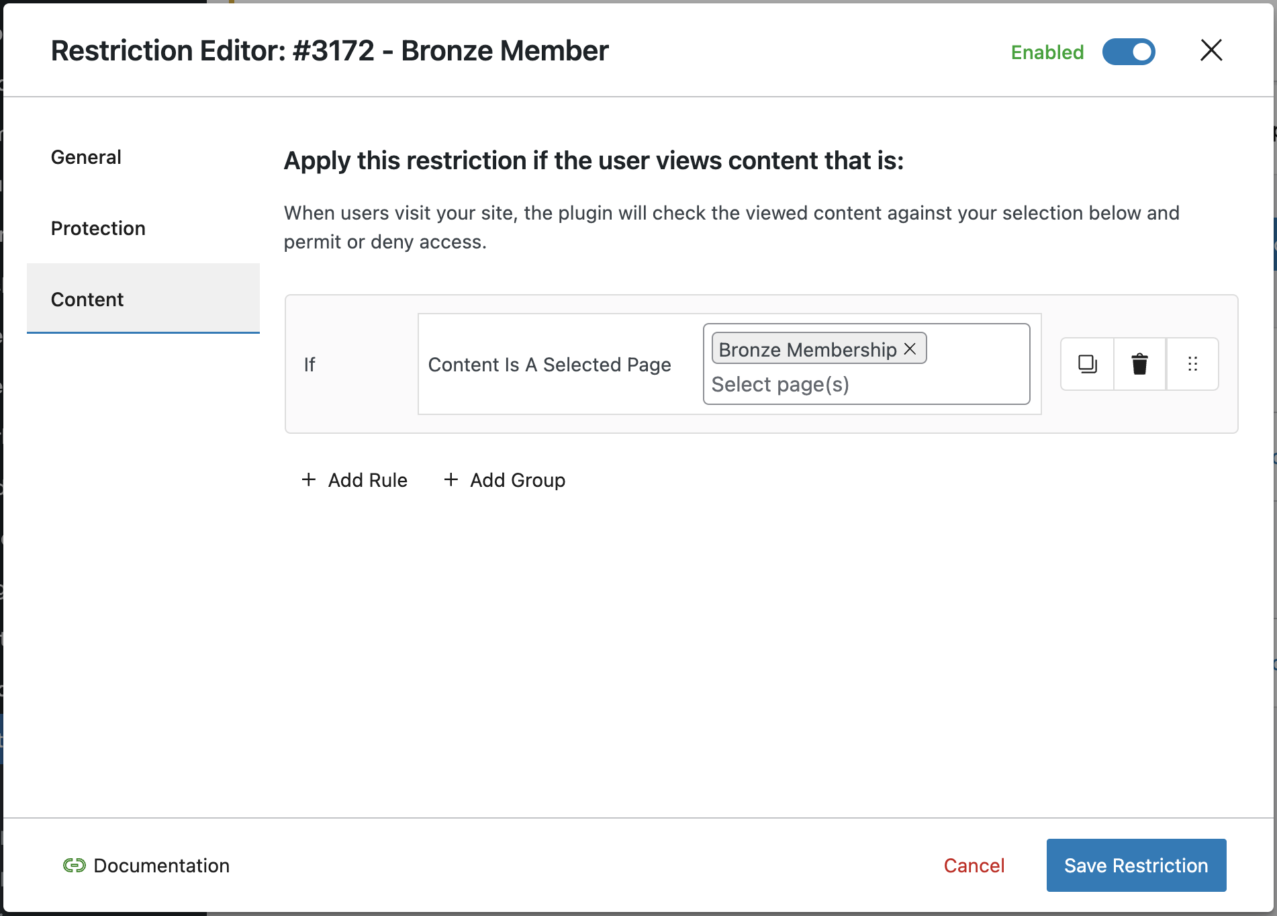This screenshot has width=1277, height=916.
Task: Click the plus icon for Add Rule
Action: (x=309, y=479)
